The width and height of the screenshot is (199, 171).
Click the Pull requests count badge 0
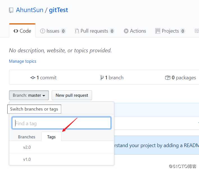[112, 31]
